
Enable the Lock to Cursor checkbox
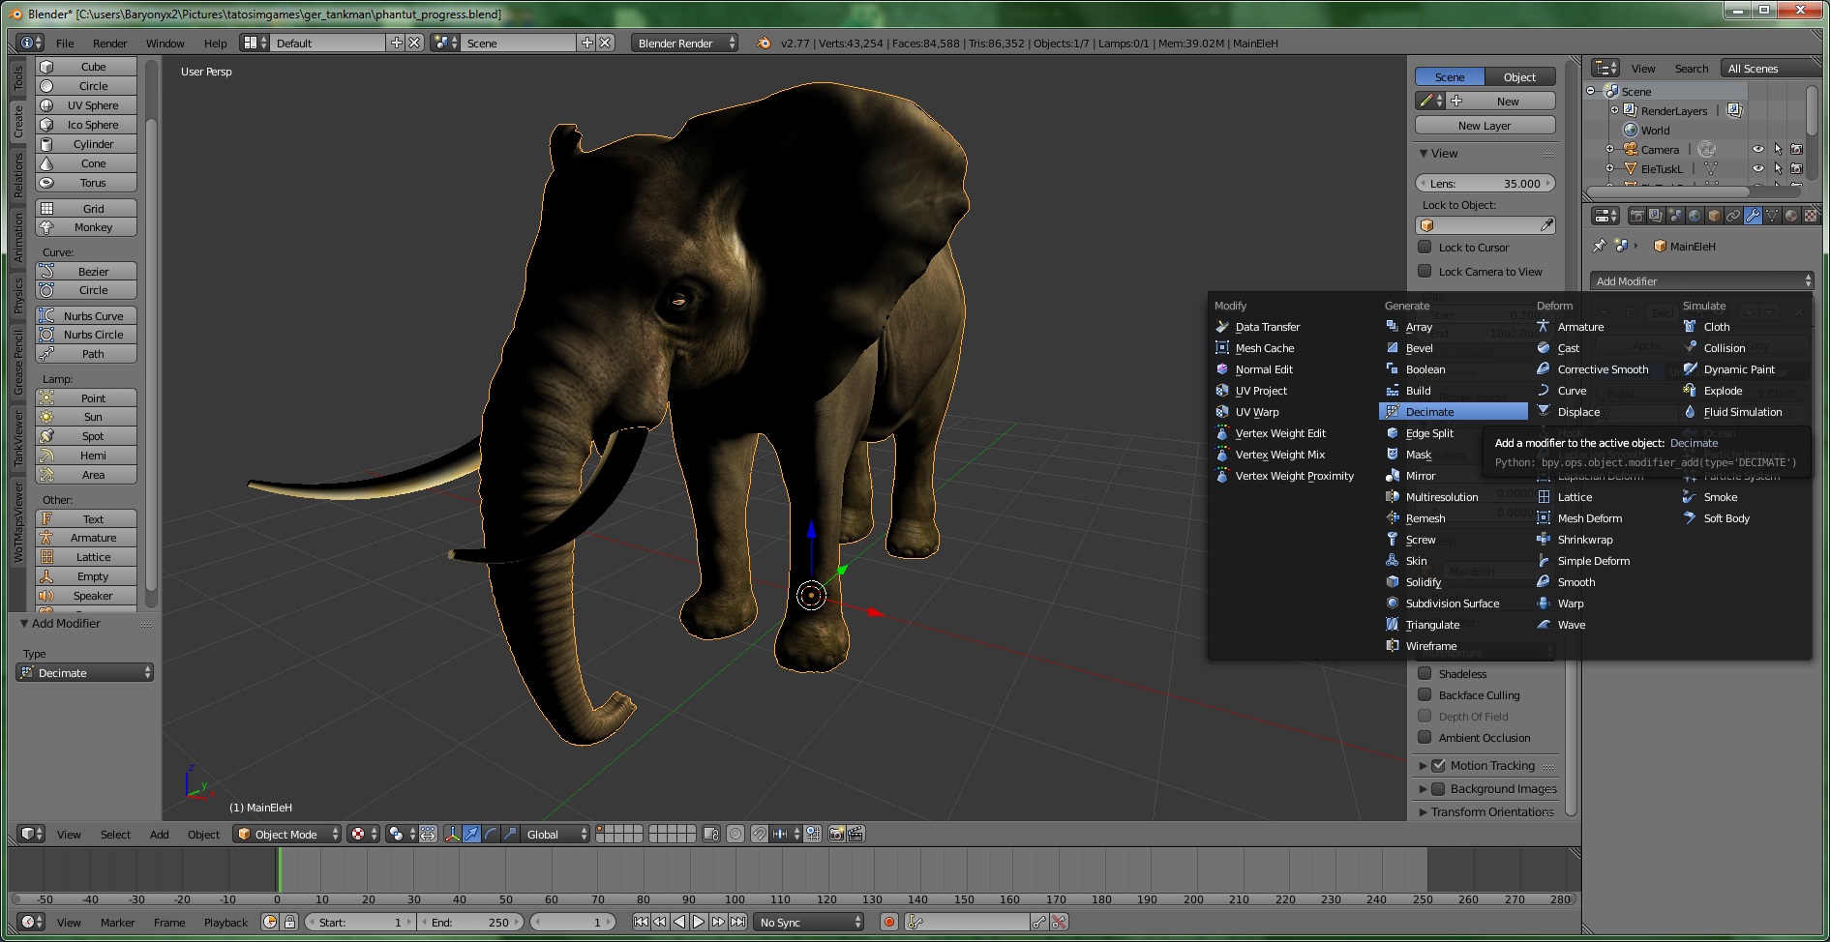tap(1425, 248)
